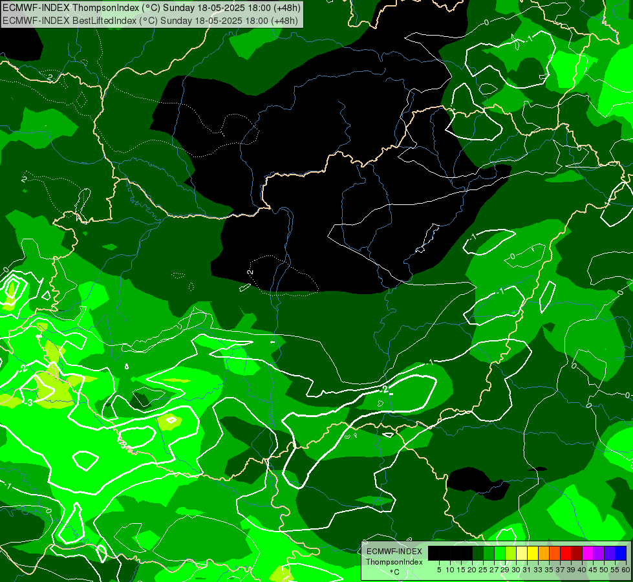This screenshot has height=582, width=633.
Task: Click the legend scale value 15
Action: tap(461, 570)
